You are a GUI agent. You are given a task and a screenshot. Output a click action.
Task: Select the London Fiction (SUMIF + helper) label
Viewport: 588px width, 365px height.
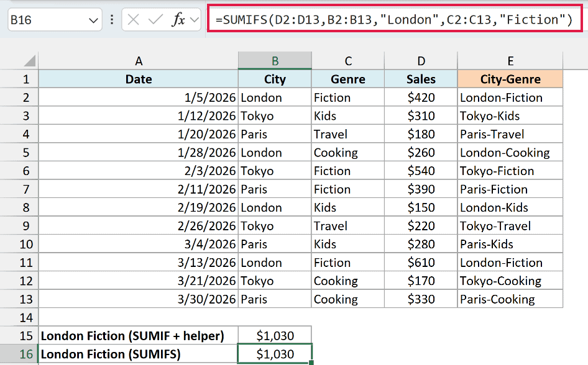click(139, 336)
